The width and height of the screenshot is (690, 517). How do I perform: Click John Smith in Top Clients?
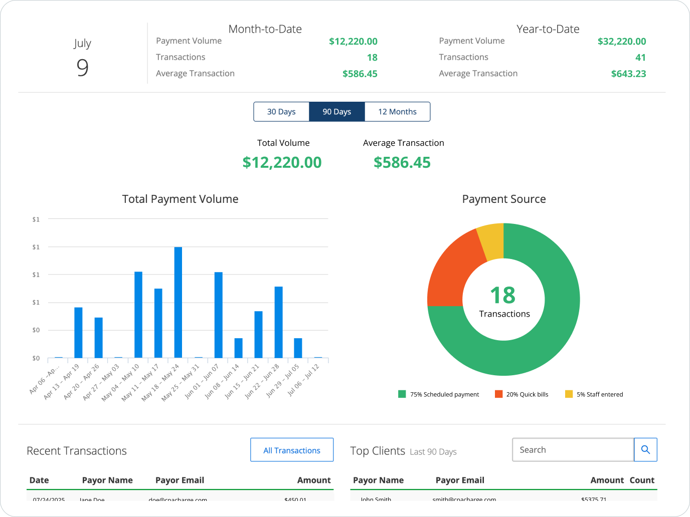pyautogui.click(x=375, y=499)
